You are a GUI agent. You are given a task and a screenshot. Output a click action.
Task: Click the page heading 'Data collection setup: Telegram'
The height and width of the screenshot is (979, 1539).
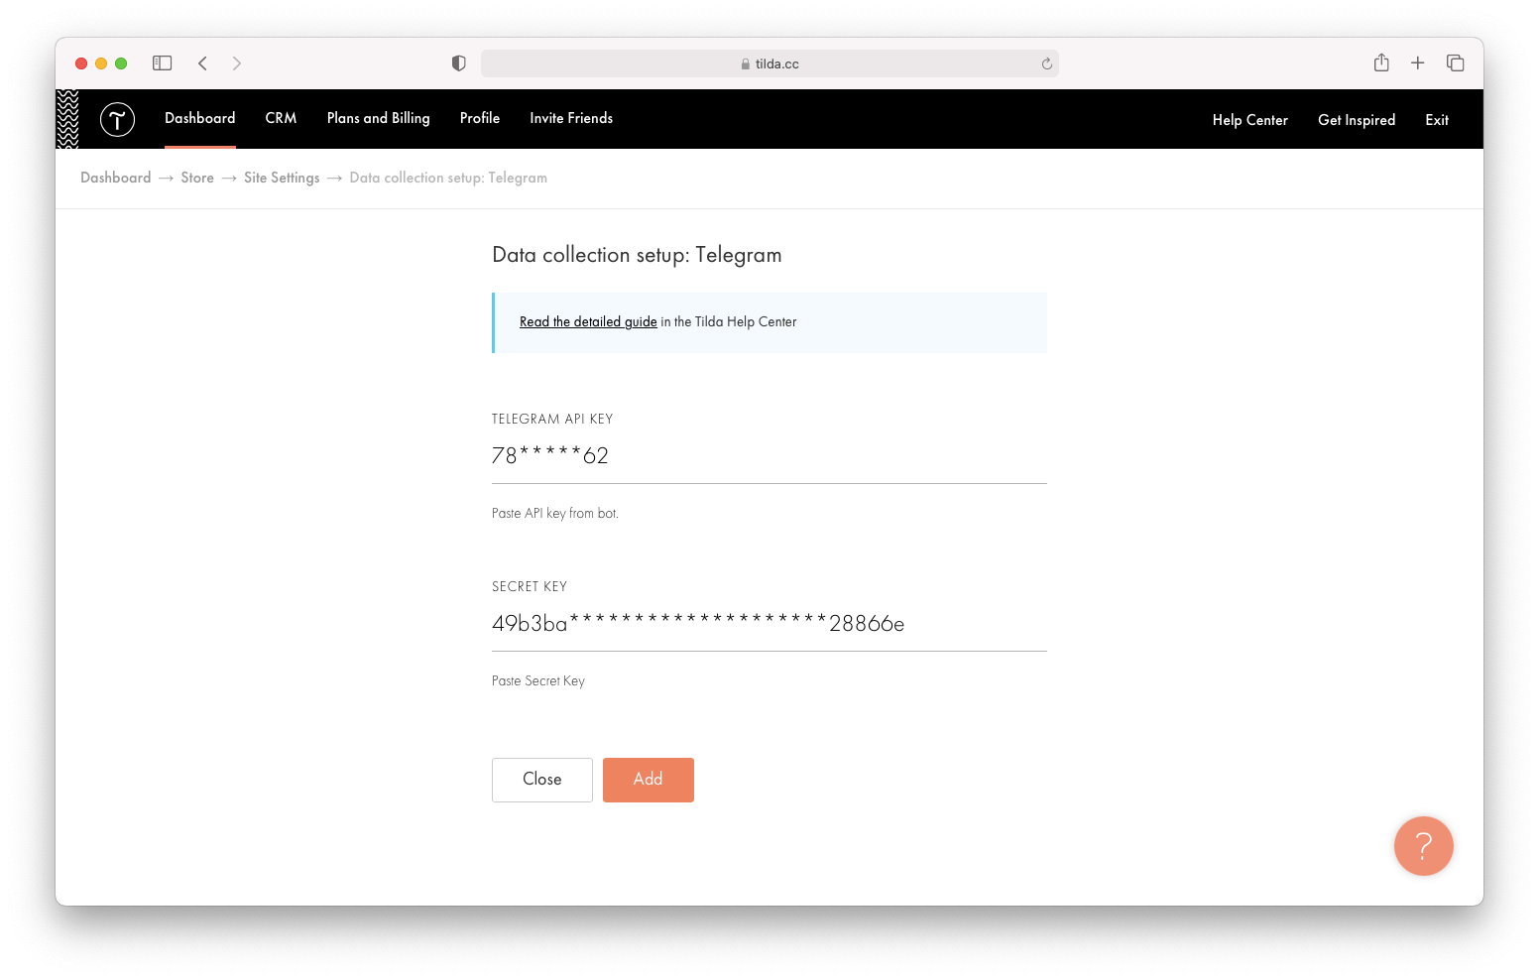pyautogui.click(x=637, y=255)
